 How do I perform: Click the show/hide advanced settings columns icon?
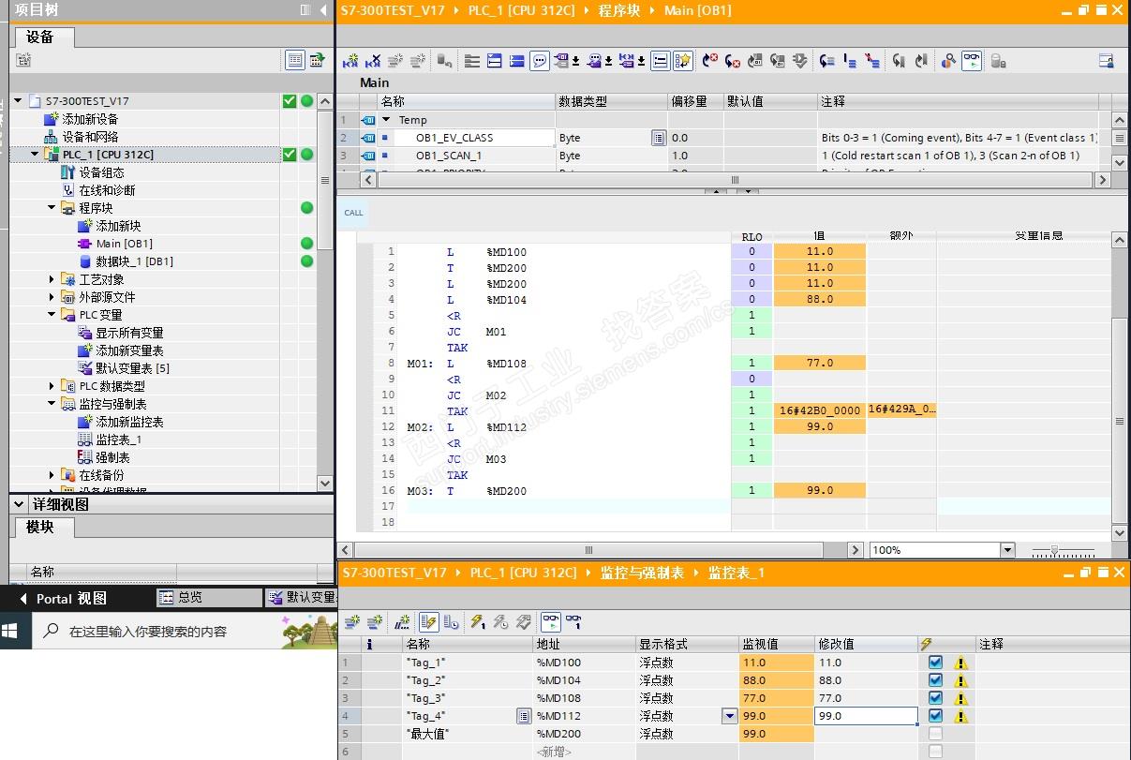(x=451, y=621)
